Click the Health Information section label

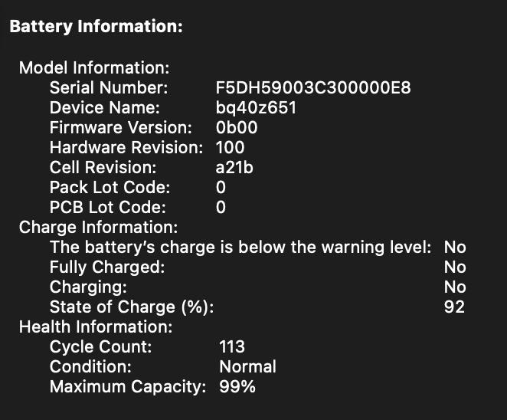96,327
